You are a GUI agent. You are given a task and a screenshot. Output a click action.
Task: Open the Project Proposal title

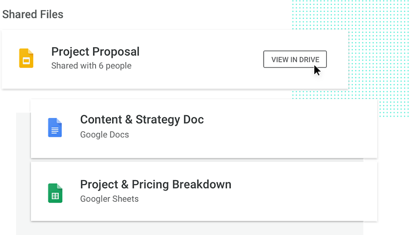coord(95,52)
